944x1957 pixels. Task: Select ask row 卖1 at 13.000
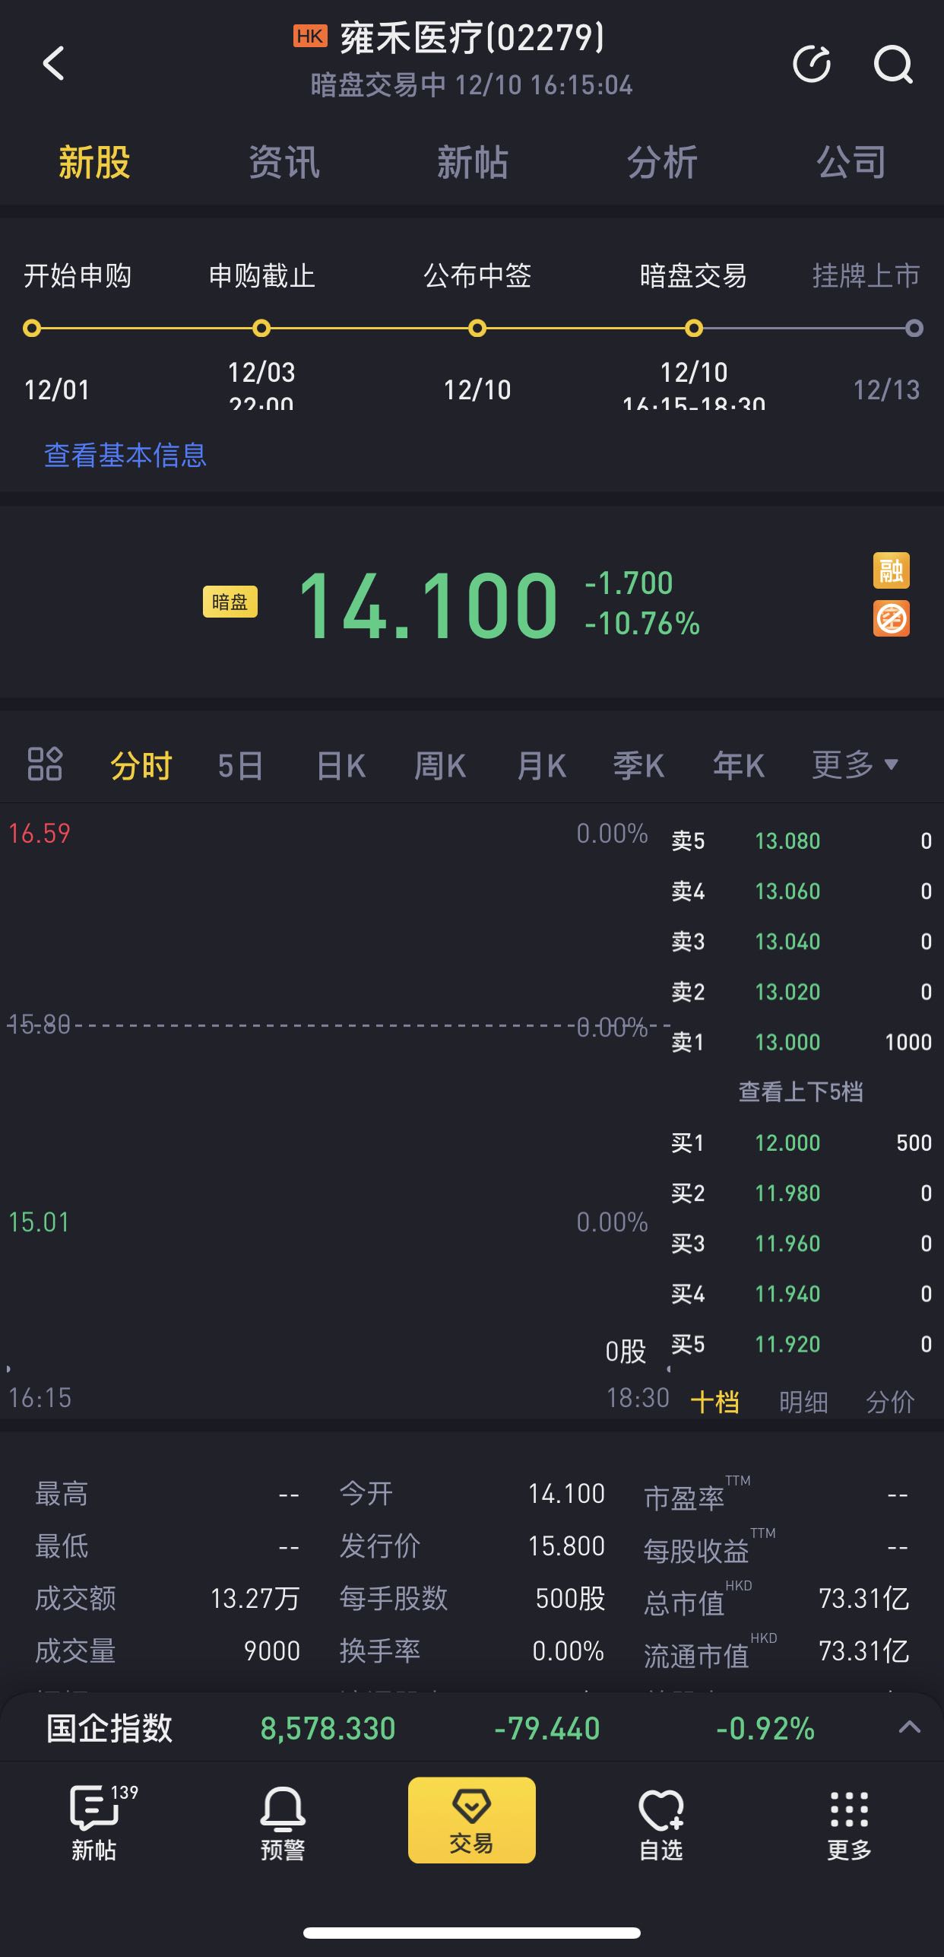click(801, 1042)
